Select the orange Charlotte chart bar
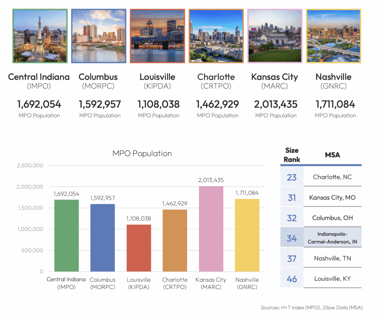Viewport: 380px width, 319px height. pyautogui.click(x=175, y=240)
